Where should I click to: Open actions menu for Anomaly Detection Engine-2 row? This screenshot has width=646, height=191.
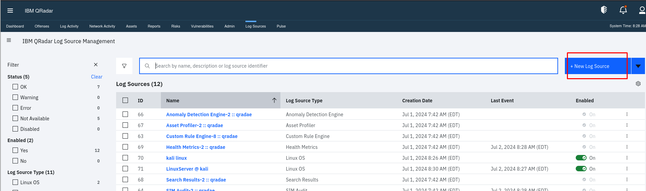tap(627, 114)
